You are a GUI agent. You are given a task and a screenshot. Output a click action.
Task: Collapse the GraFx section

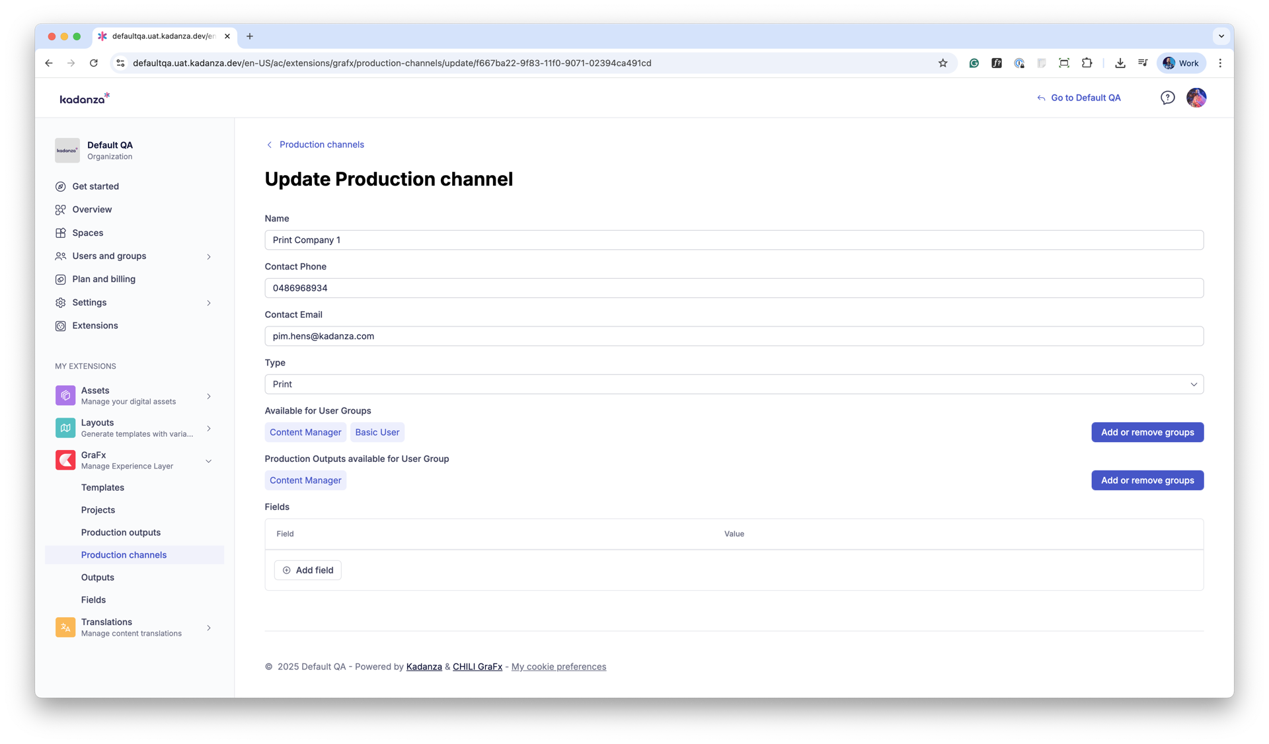pos(208,461)
